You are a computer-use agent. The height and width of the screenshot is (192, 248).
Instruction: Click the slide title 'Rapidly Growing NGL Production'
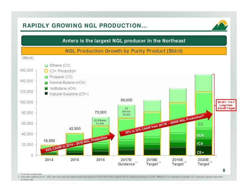85,26
